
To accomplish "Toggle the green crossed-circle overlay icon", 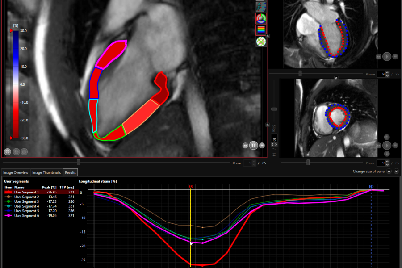I will click(x=260, y=42).
